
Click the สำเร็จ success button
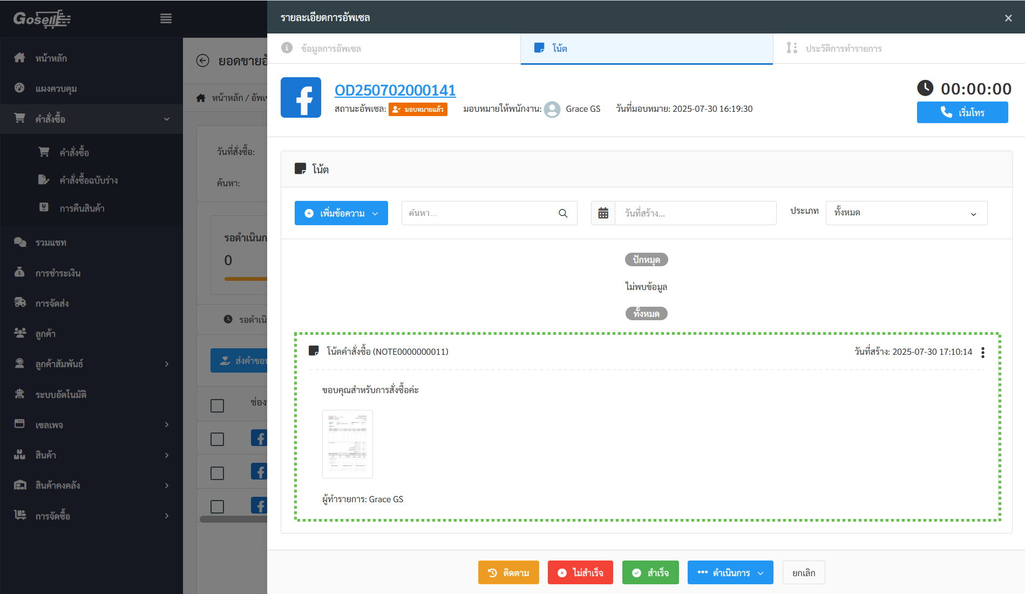pyautogui.click(x=650, y=572)
